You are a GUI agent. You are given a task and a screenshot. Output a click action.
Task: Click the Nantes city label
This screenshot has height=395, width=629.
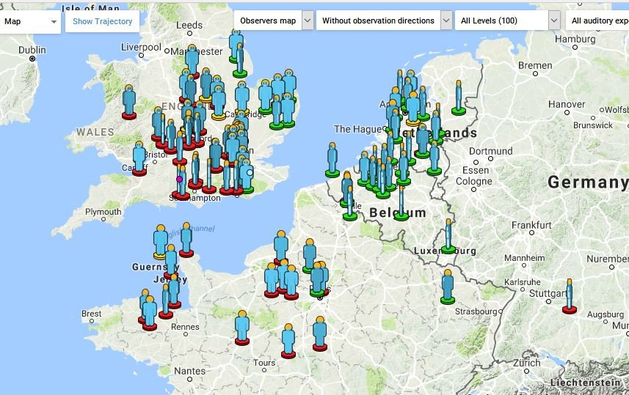[190, 371]
